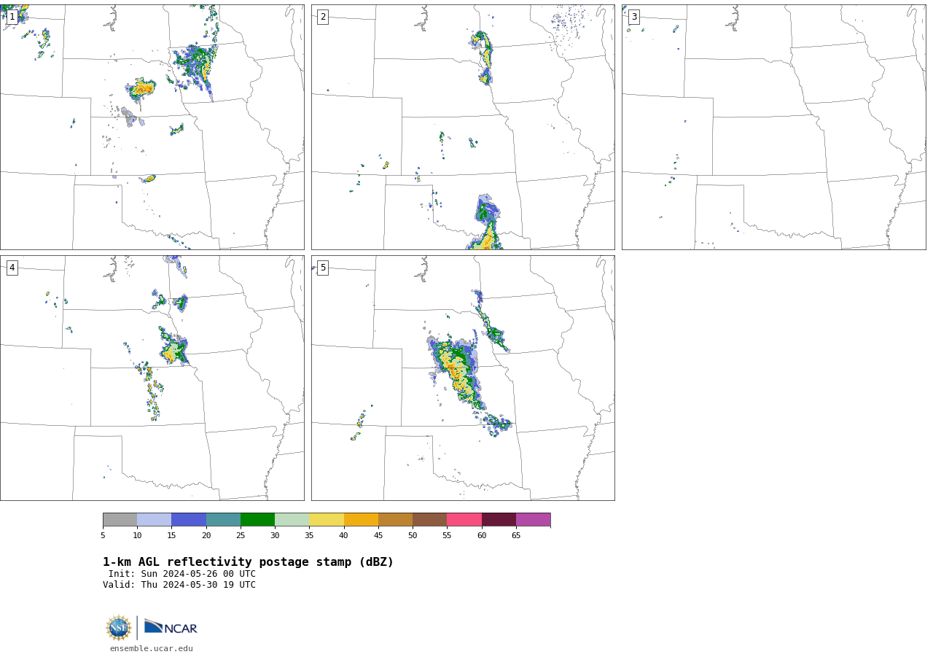Click the teal 20-25 dBZ swatch
Image resolution: width=933 pixels, height=657 pixels.
pyautogui.click(x=223, y=519)
